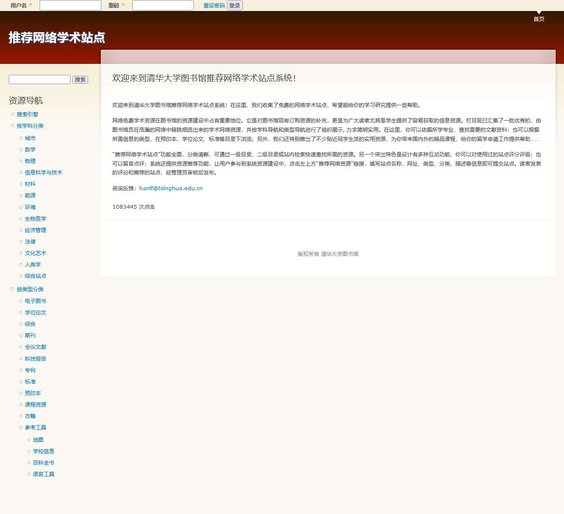Collapse the 参考工具 tree triangle
The width and height of the screenshot is (564, 514).
pyautogui.click(x=21, y=428)
